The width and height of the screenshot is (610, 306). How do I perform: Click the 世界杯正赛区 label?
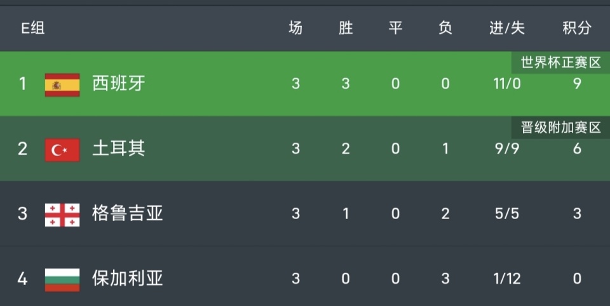(560, 62)
